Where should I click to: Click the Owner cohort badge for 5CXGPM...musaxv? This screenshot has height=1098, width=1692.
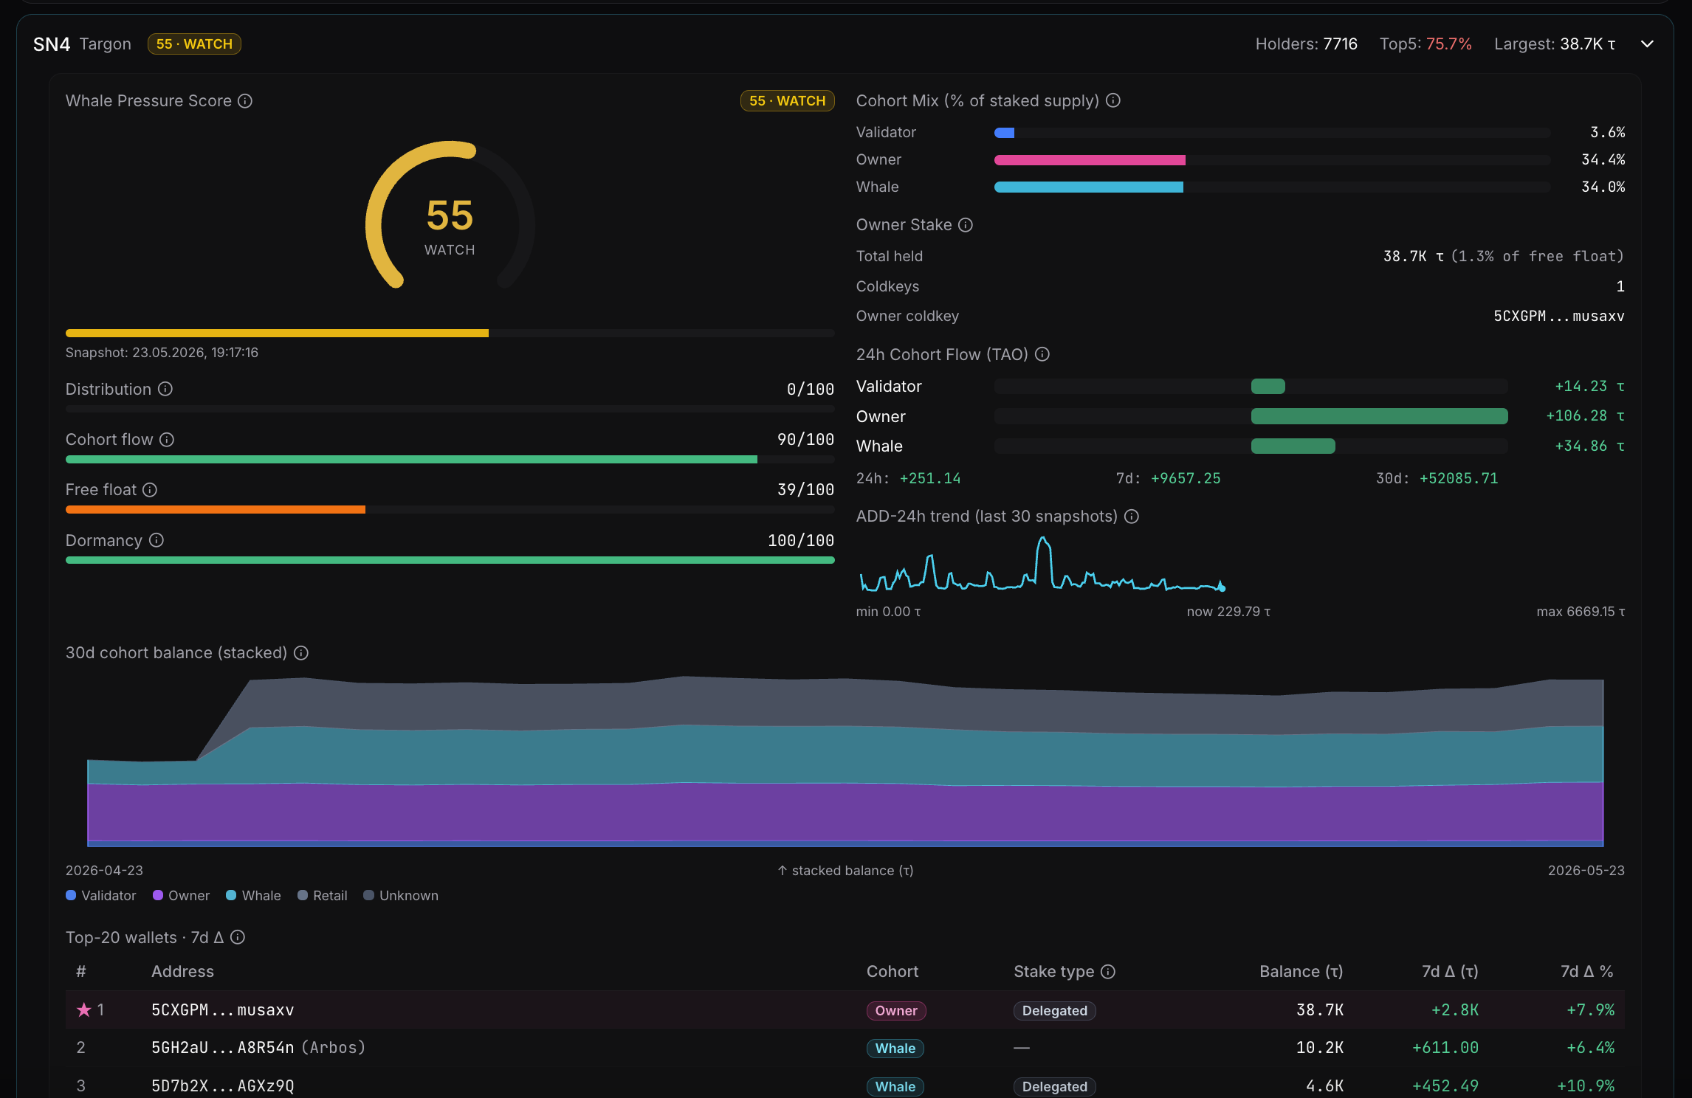click(x=896, y=1010)
